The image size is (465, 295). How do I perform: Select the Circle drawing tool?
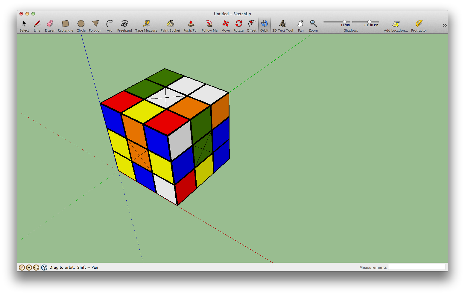(81, 26)
